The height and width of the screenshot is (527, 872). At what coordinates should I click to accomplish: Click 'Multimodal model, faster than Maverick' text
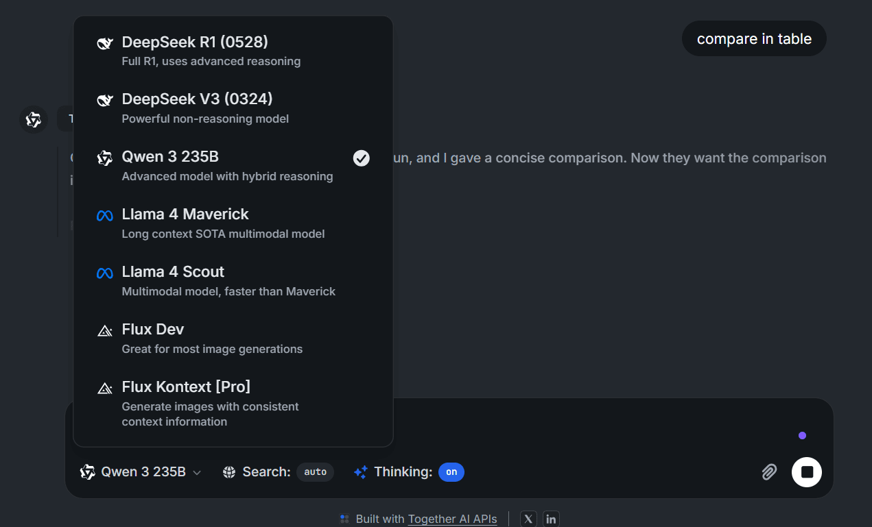tap(228, 292)
